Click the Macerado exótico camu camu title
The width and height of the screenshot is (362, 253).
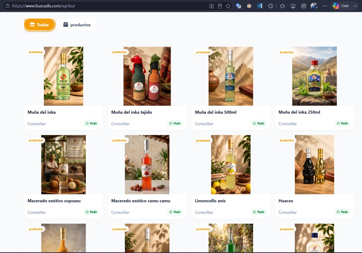141,201
